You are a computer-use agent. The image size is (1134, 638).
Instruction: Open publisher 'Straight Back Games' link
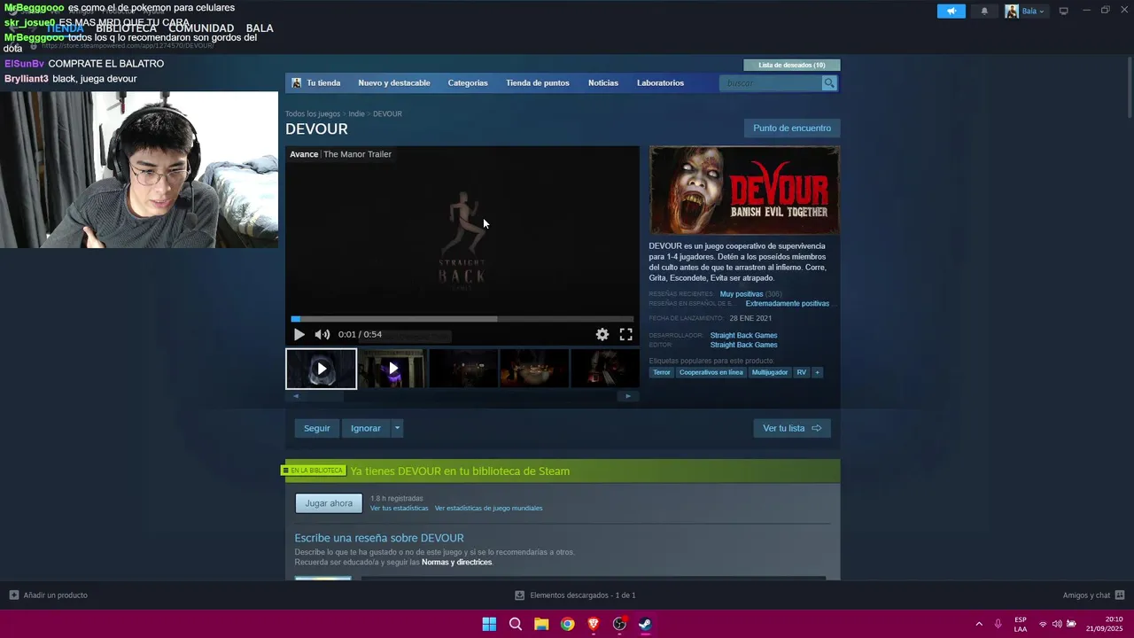[743, 346]
